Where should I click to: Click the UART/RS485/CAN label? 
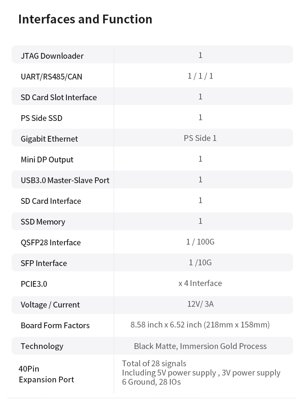coord(51,77)
